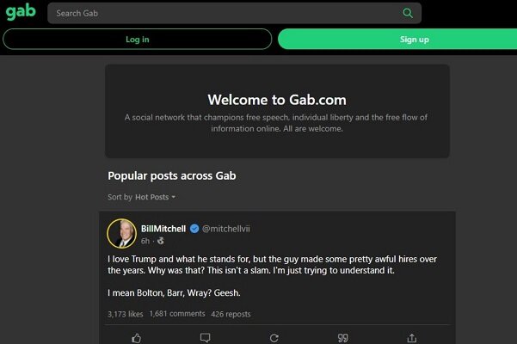Click the @mitchellvii handle
Viewport: 517px width, 344px height.
point(226,229)
